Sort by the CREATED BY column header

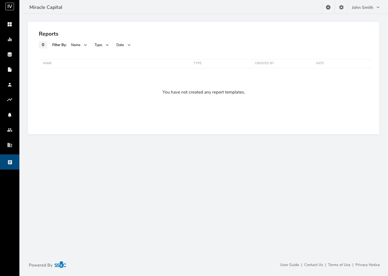[x=264, y=63]
